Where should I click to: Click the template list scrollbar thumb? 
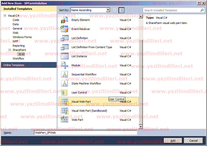[141, 82]
